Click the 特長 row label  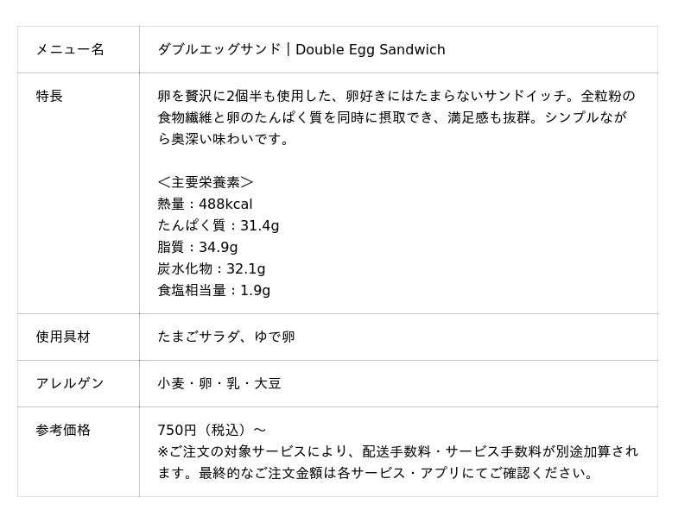pos(49,97)
